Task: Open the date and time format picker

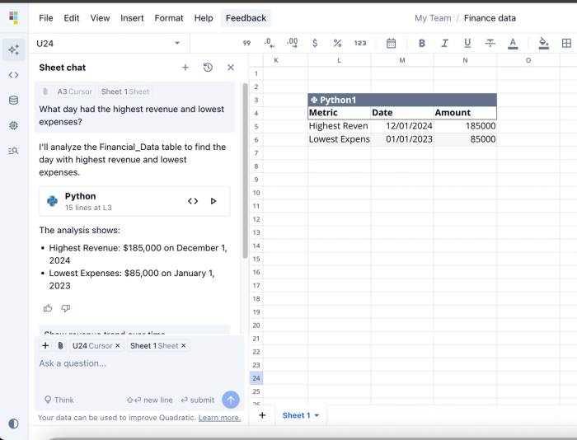Action: pyautogui.click(x=392, y=43)
